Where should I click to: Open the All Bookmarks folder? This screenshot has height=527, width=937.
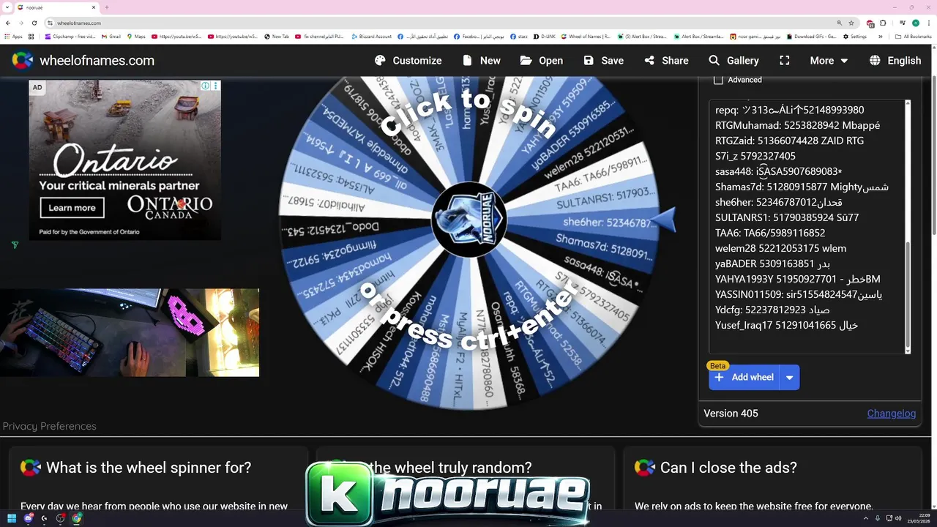tap(914, 36)
